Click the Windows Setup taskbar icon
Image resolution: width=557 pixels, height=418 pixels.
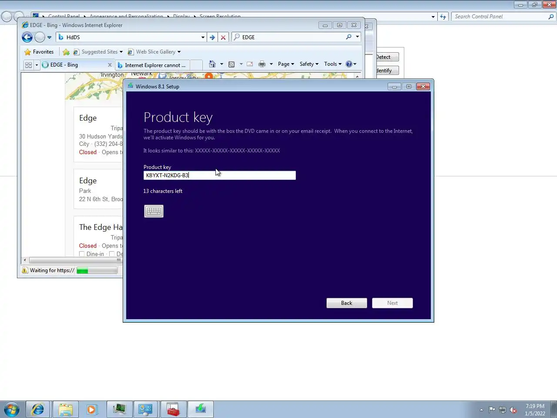[x=201, y=409]
